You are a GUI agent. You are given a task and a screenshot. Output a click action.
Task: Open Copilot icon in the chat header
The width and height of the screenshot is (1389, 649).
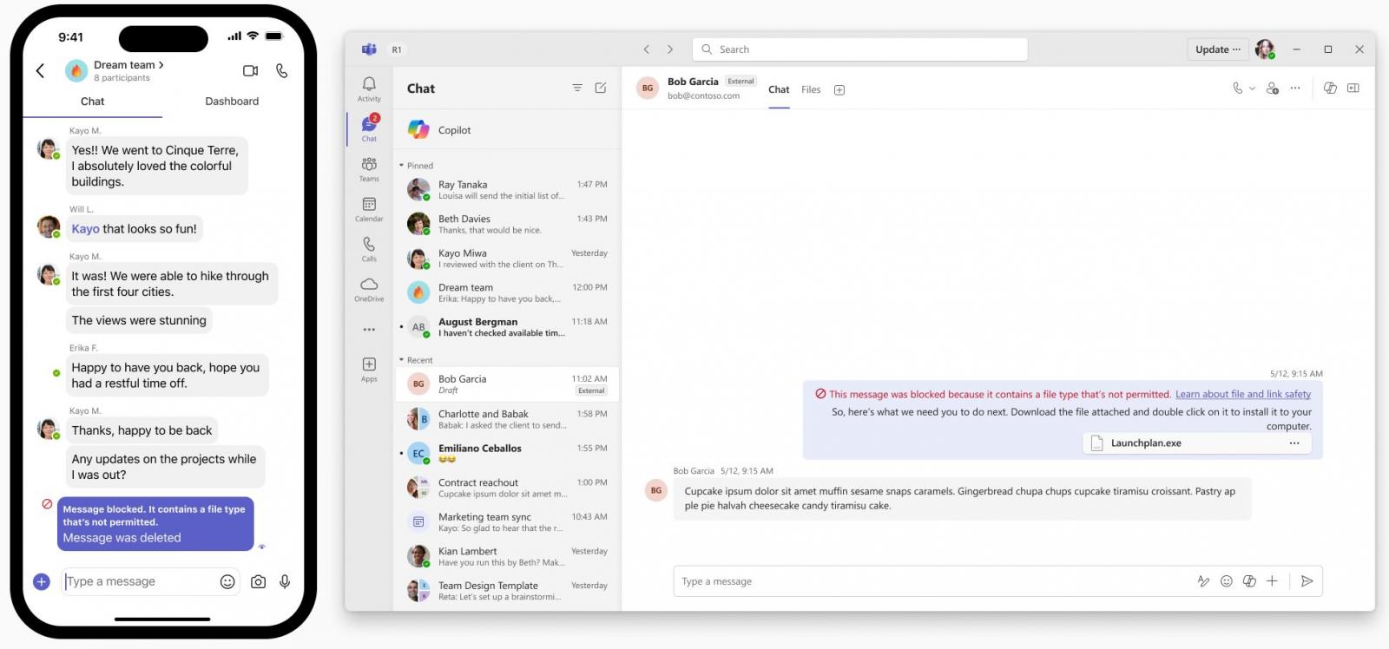tap(1330, 88)
